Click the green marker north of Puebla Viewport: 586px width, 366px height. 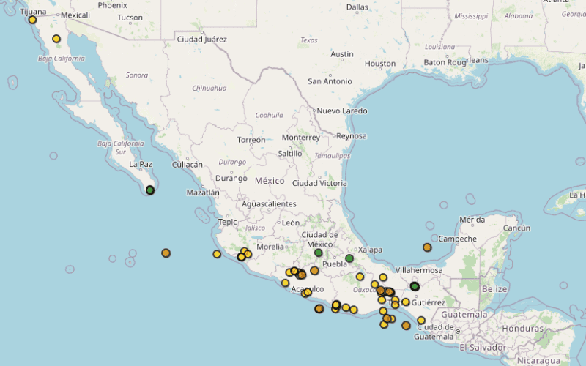349,258
